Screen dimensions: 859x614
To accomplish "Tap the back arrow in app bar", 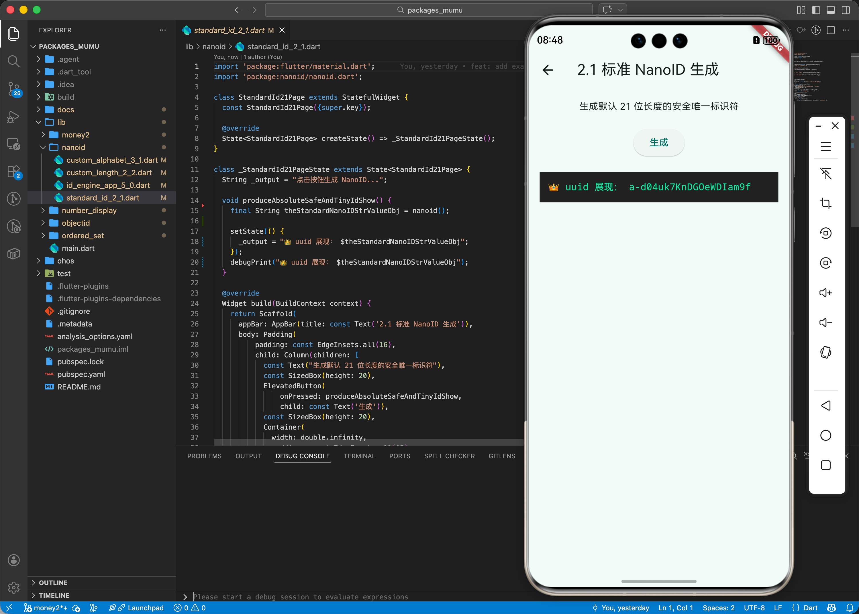I will (x=548, y=70).
